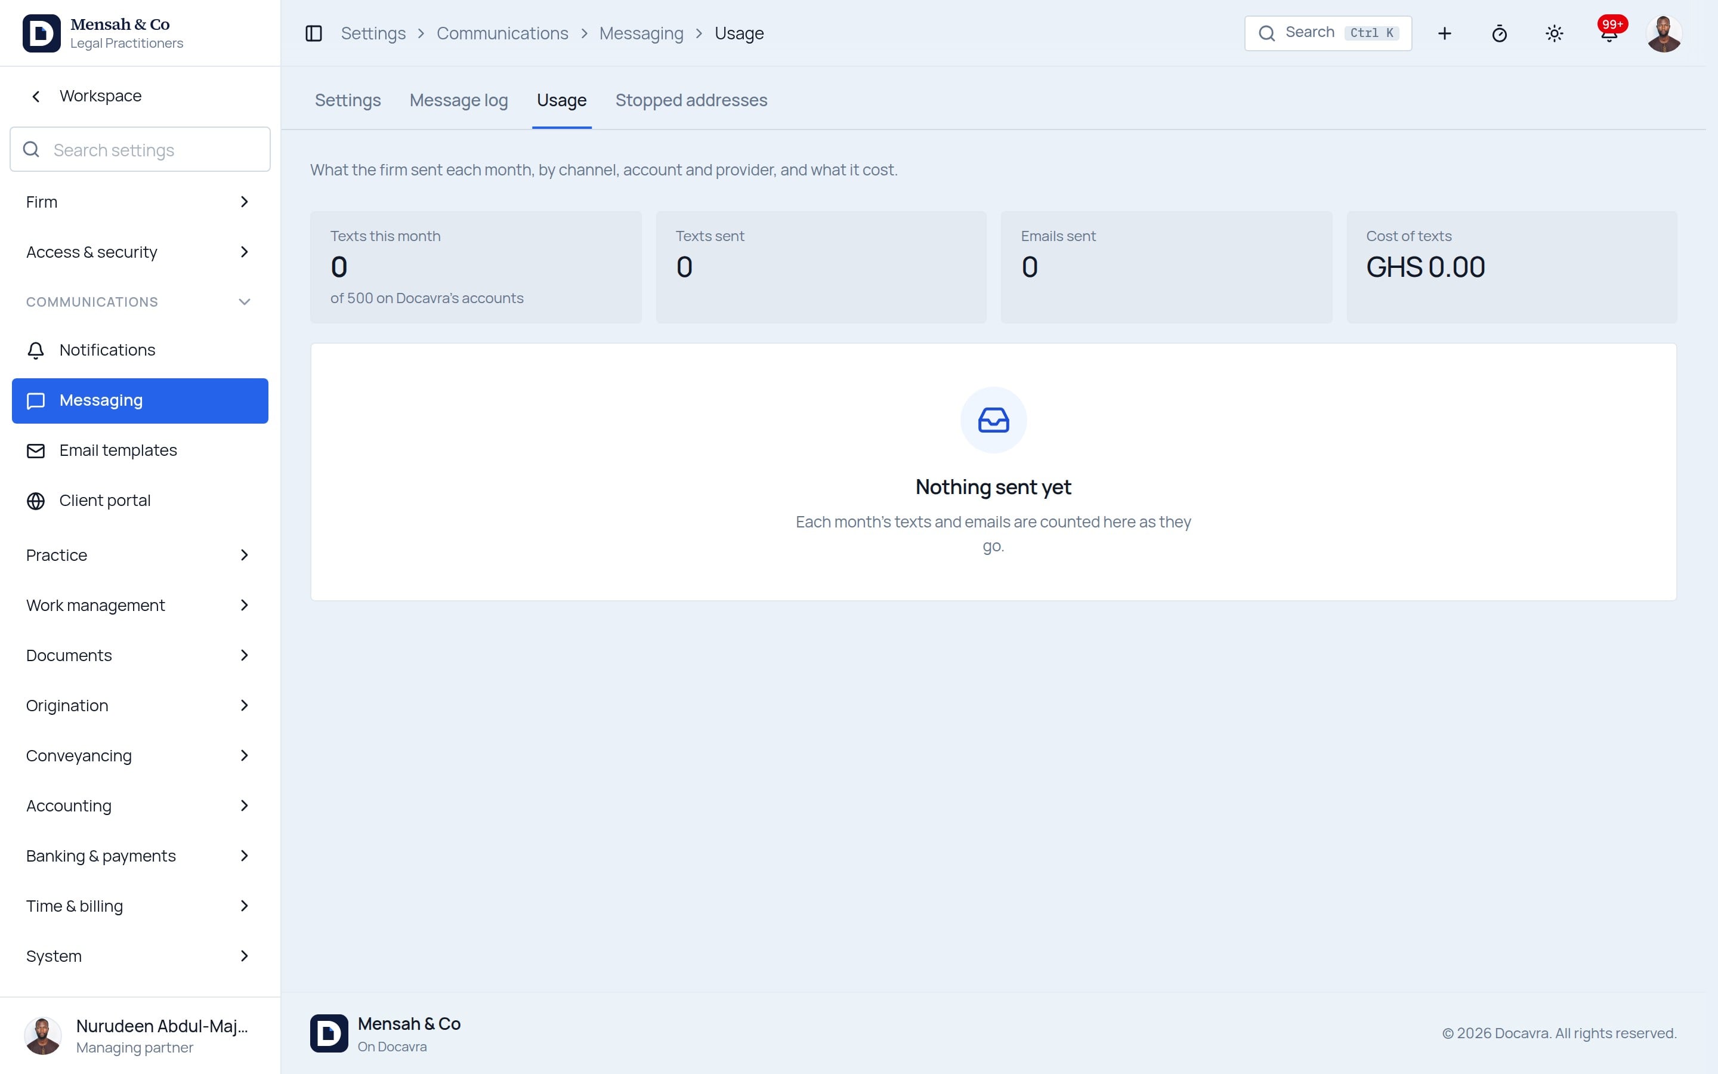Open the Message log tab
This screenshot has width=1718, height=1074.
[459, 100]
